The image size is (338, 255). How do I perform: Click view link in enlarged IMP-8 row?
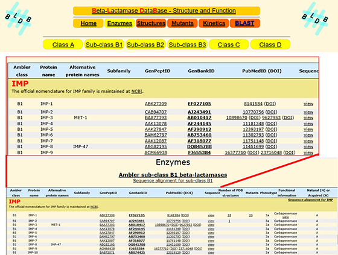pos(308,146)
